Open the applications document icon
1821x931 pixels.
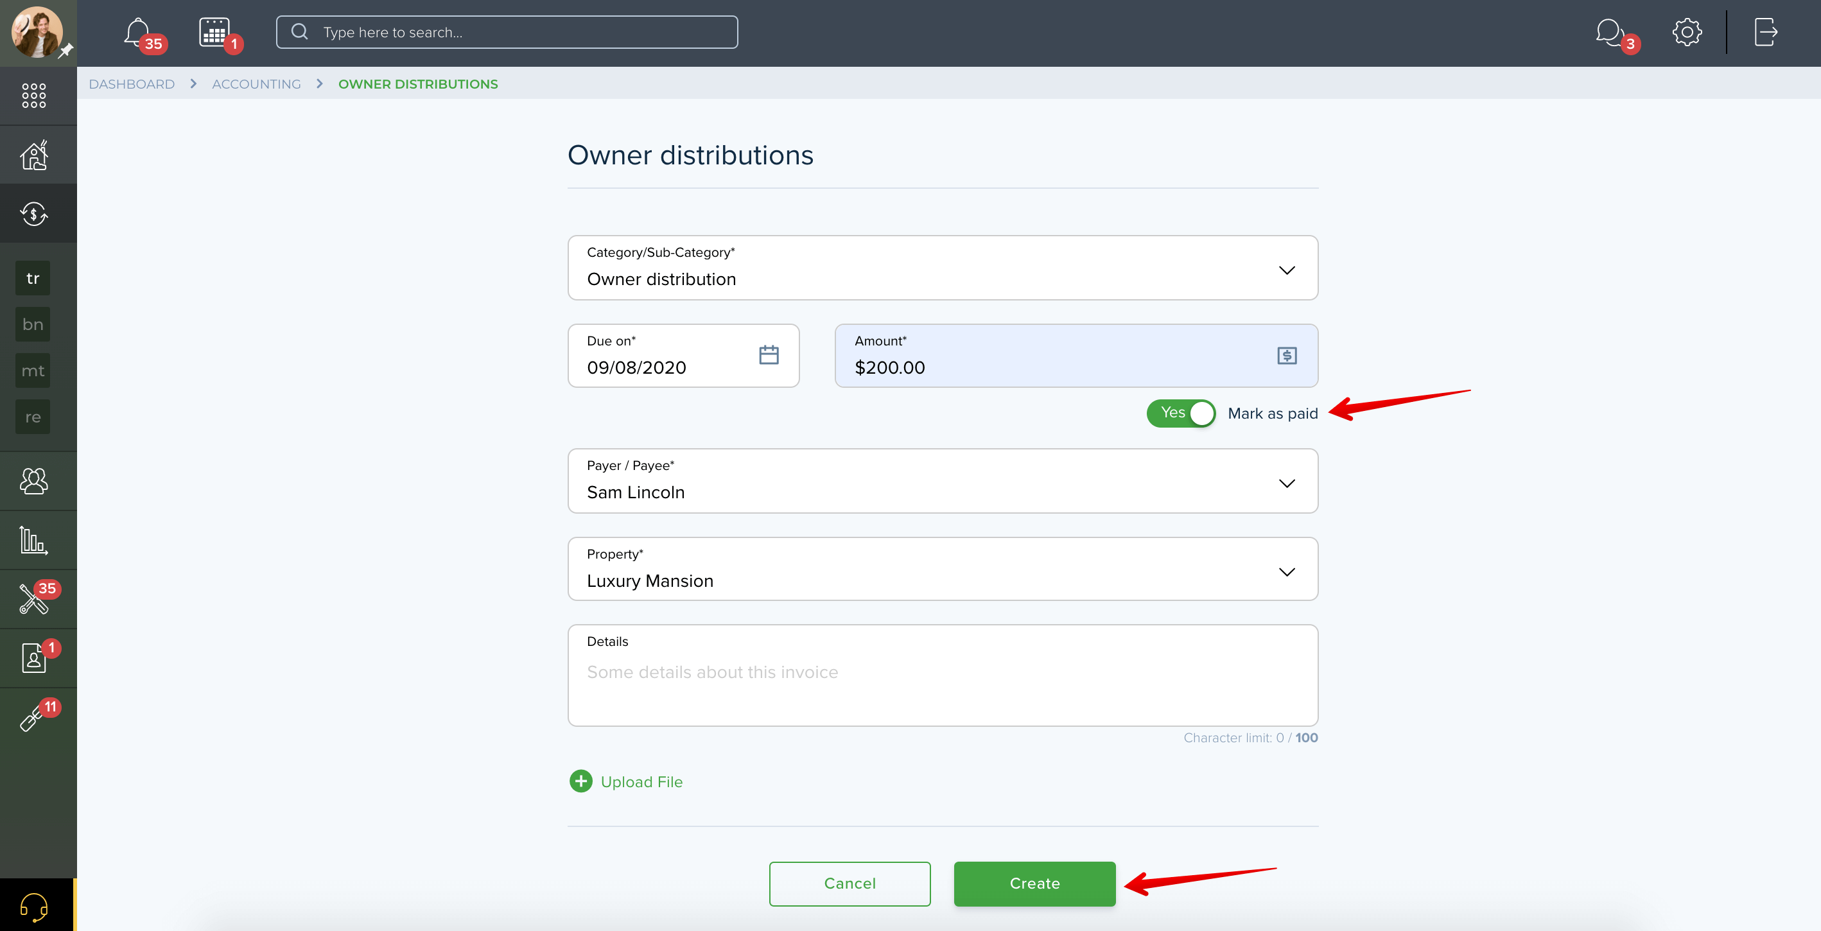tap(34, 658)
